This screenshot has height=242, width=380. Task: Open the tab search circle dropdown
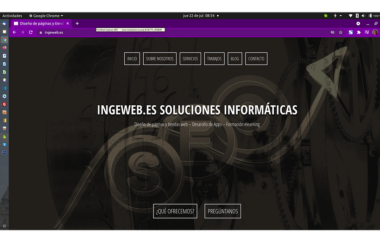(358, 24)
